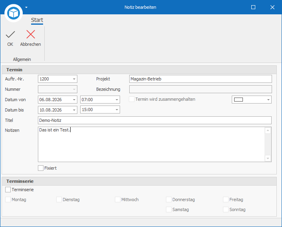This screenshot has height=227, width=282.
Task: Check the Mittwoch checkbox
Action: [x=118, y=200]
